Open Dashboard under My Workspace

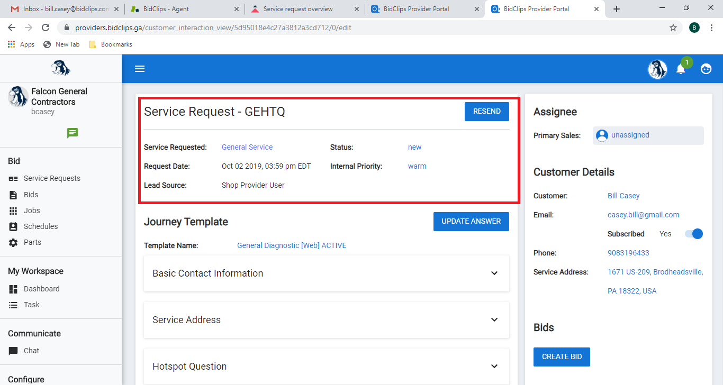click(41, 289)
